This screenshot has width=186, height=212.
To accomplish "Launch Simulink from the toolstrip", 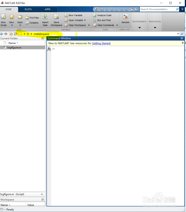I will click(125, 19).
